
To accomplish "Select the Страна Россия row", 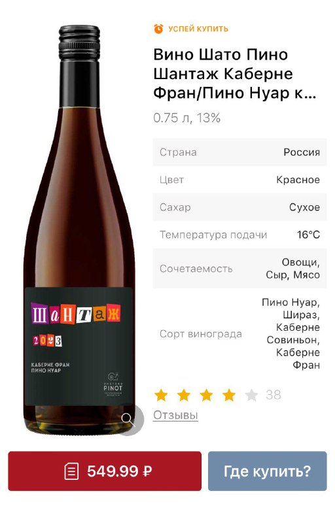I will 239,152.
